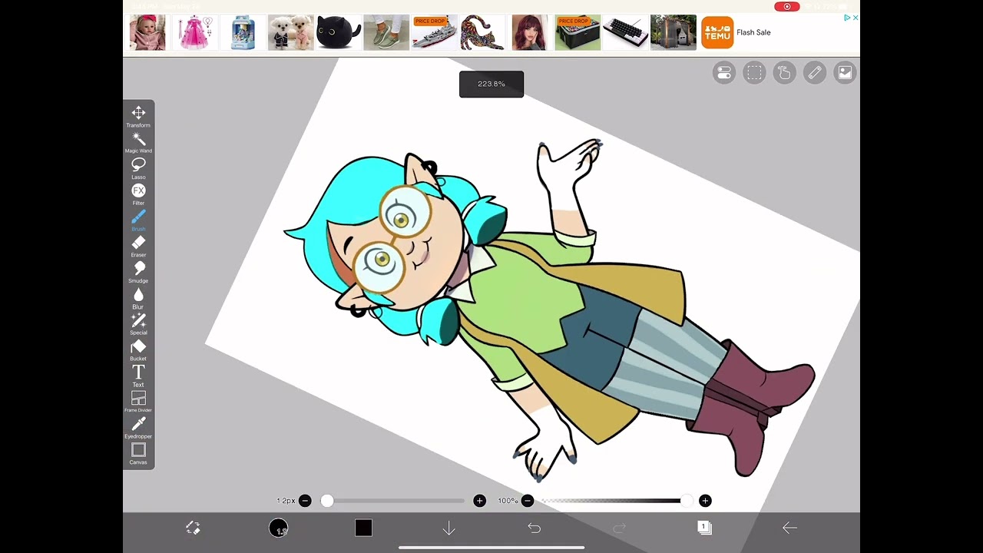Image resolution: width=983 pixels, height=553 pixels.
Task: Redo the undone action
Action: 620,528
